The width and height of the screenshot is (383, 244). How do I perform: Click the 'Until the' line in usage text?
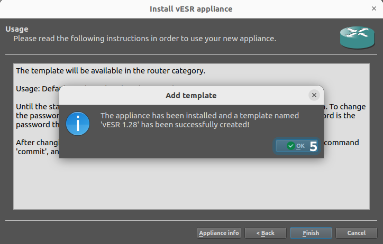pos(35,106)
